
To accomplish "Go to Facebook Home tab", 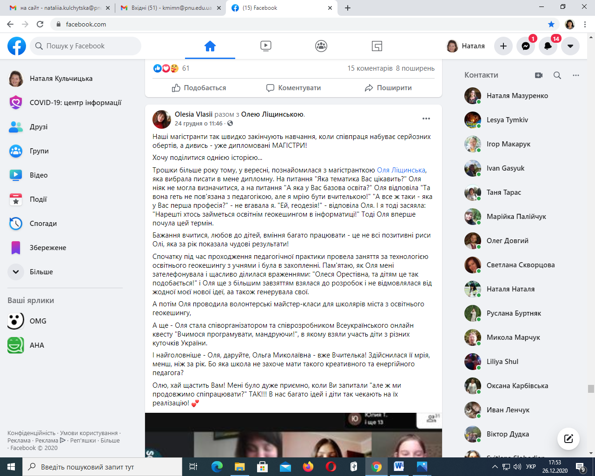I will (210, 46).
